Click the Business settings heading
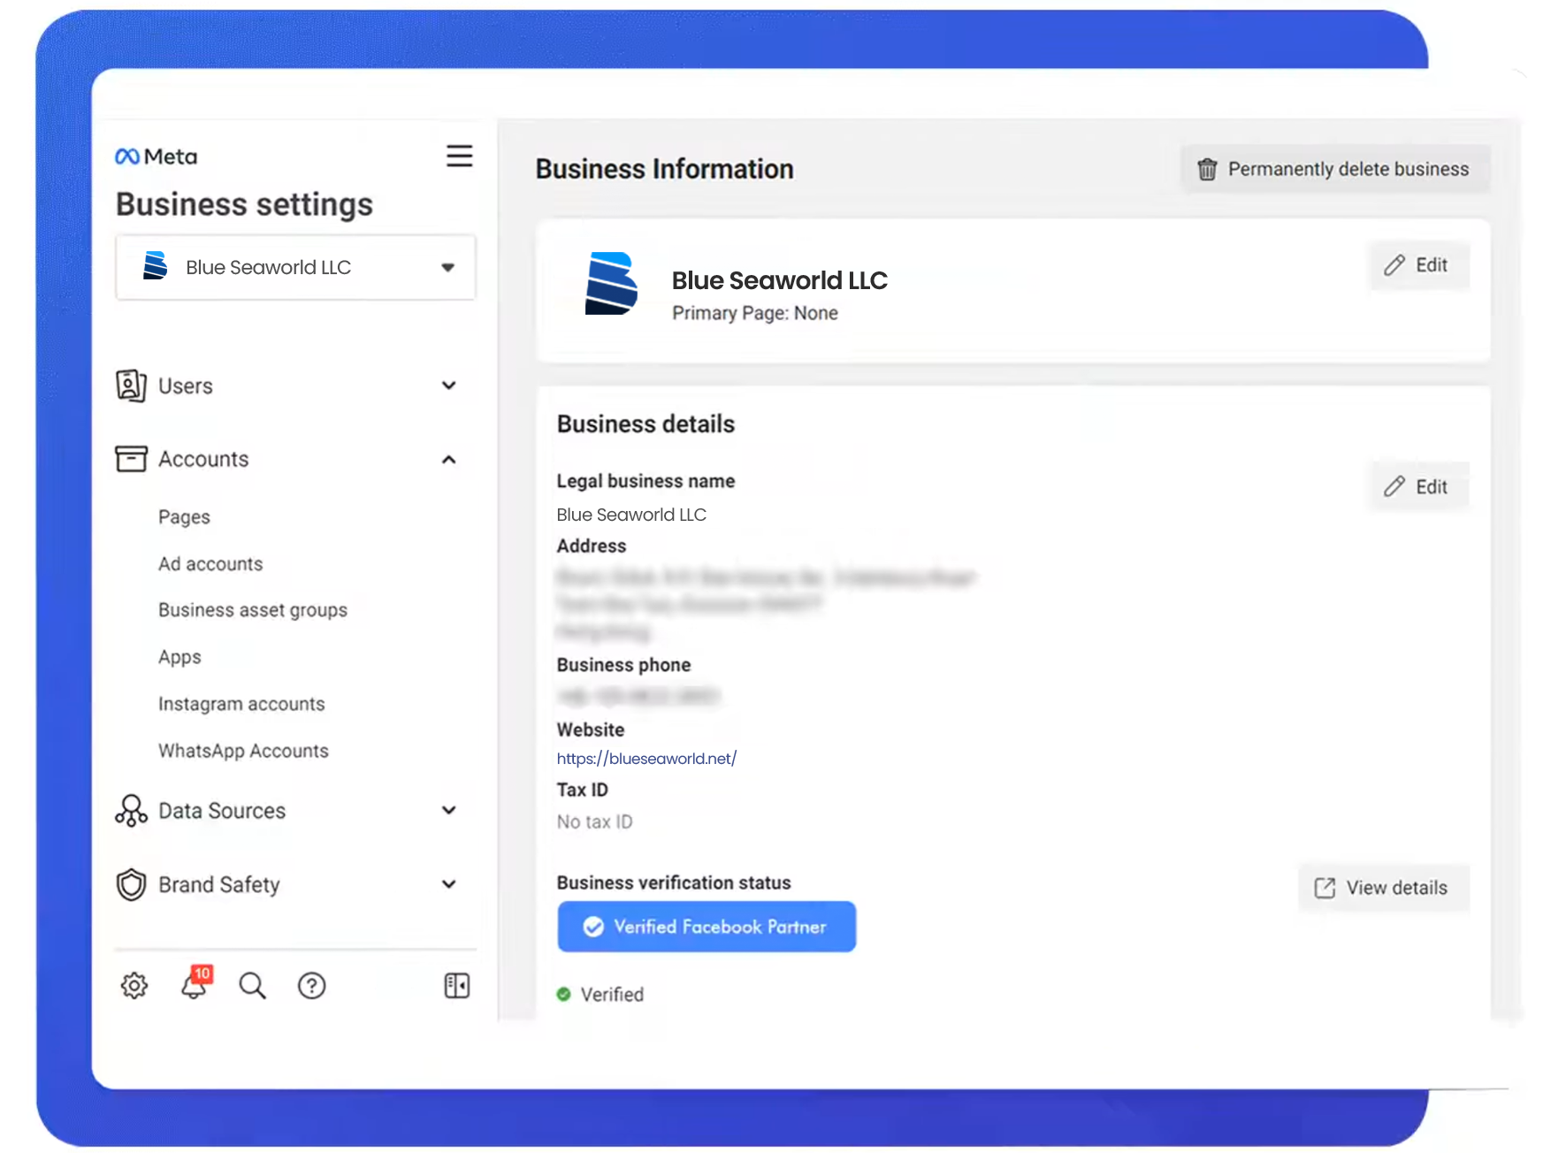1566x1153 pixels. (x=245, y=204)
